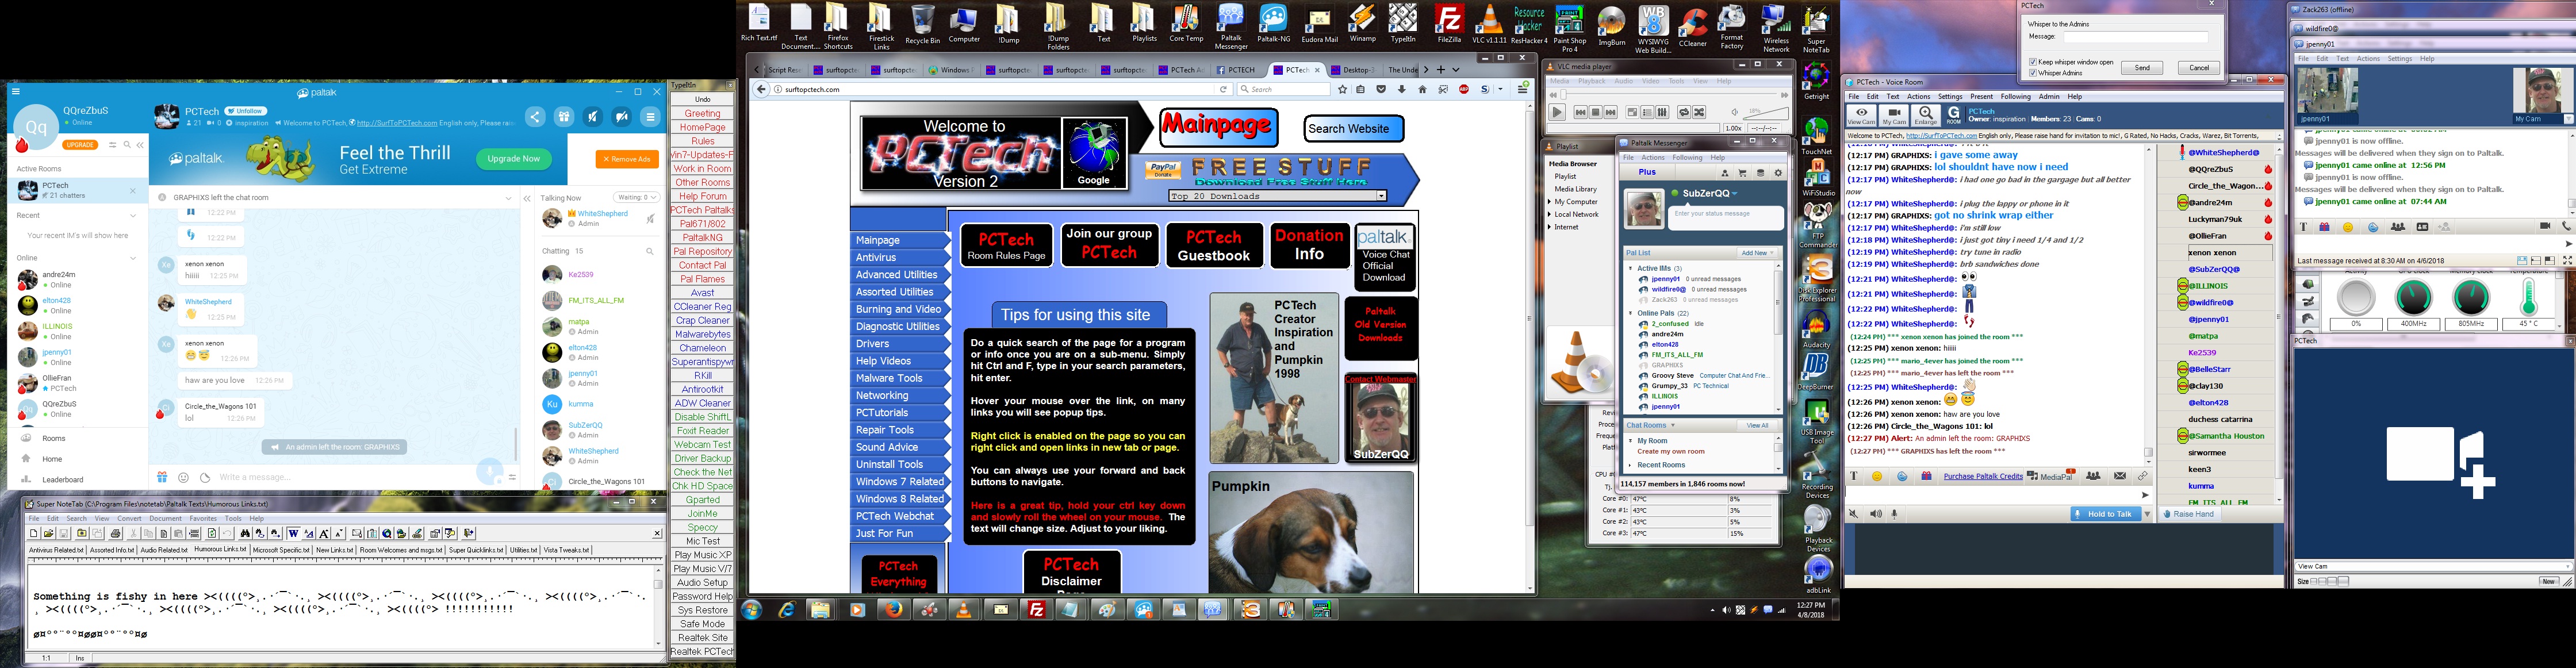
Task: Click Enlarge in PCTech Voice Room toolbar
Action: (x=1926, y=116)
